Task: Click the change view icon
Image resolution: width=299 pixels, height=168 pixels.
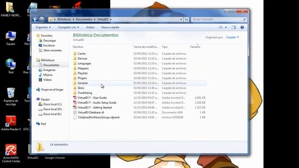Action: point(221,28)
